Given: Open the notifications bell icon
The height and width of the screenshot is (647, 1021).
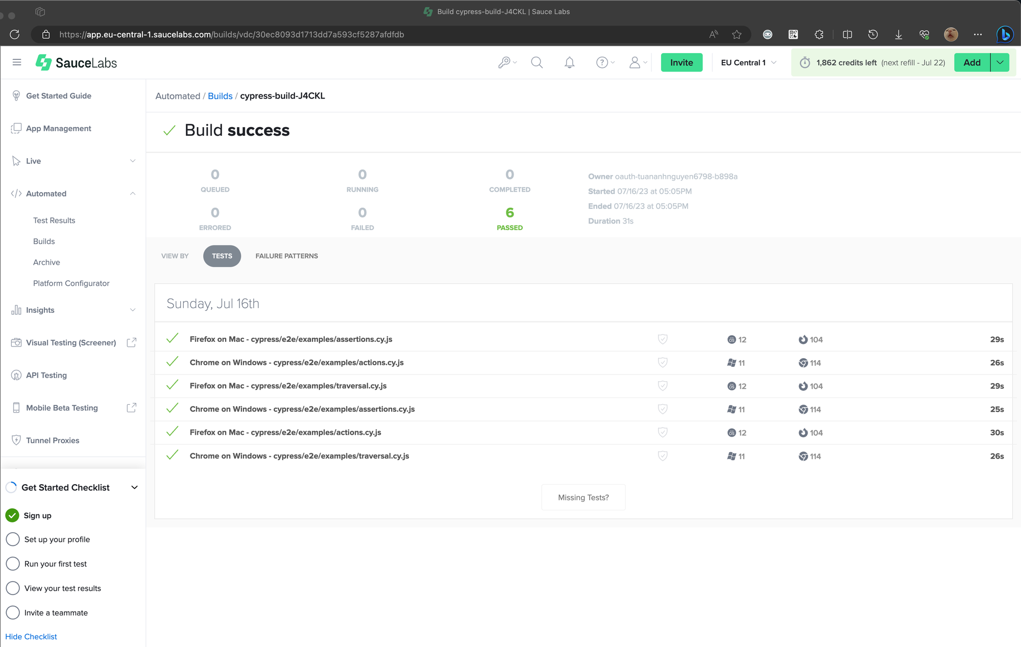Looking at the screenshot, I should click(569, 63).
